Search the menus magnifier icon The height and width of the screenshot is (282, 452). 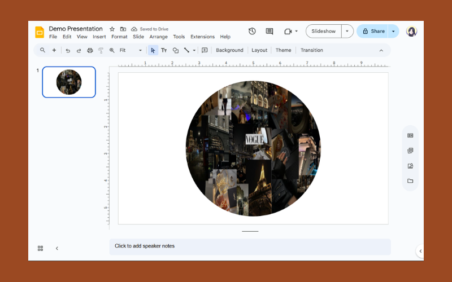(43, 50)
